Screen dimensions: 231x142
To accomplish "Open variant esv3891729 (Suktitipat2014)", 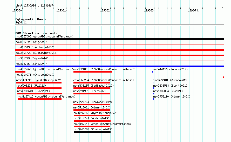I will (37, 53).
